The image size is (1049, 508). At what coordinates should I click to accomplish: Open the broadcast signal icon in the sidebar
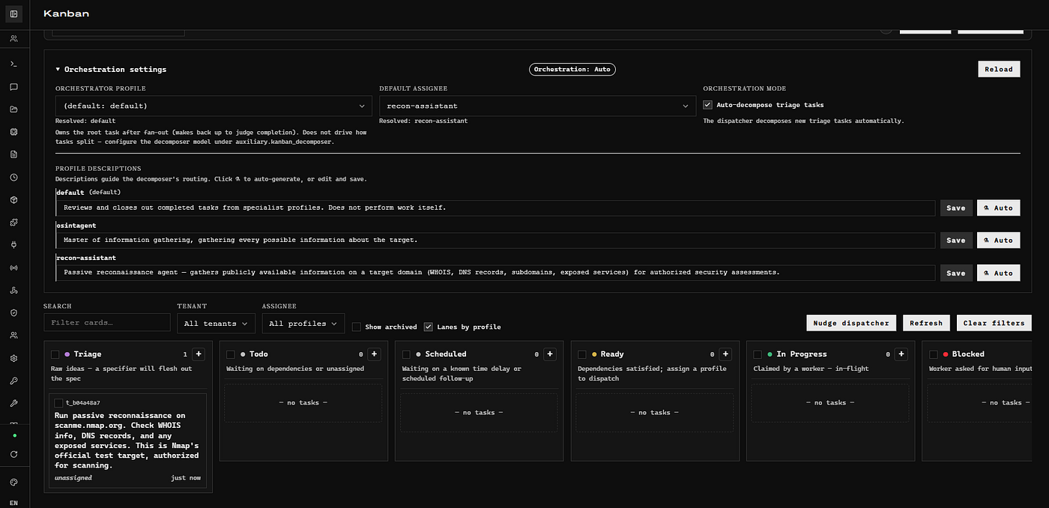tap(14, 267)
